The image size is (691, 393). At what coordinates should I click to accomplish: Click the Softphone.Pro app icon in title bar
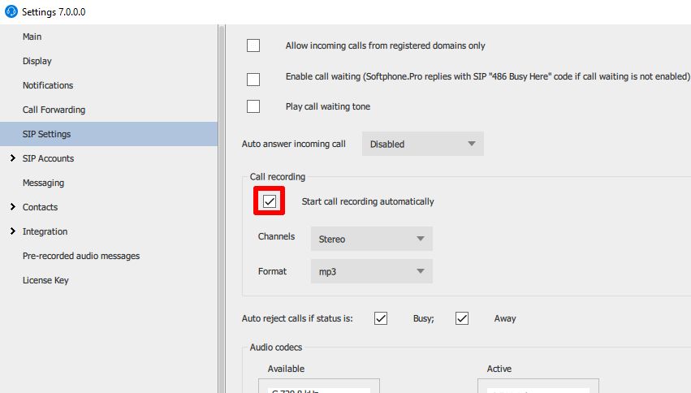point(11,11)
